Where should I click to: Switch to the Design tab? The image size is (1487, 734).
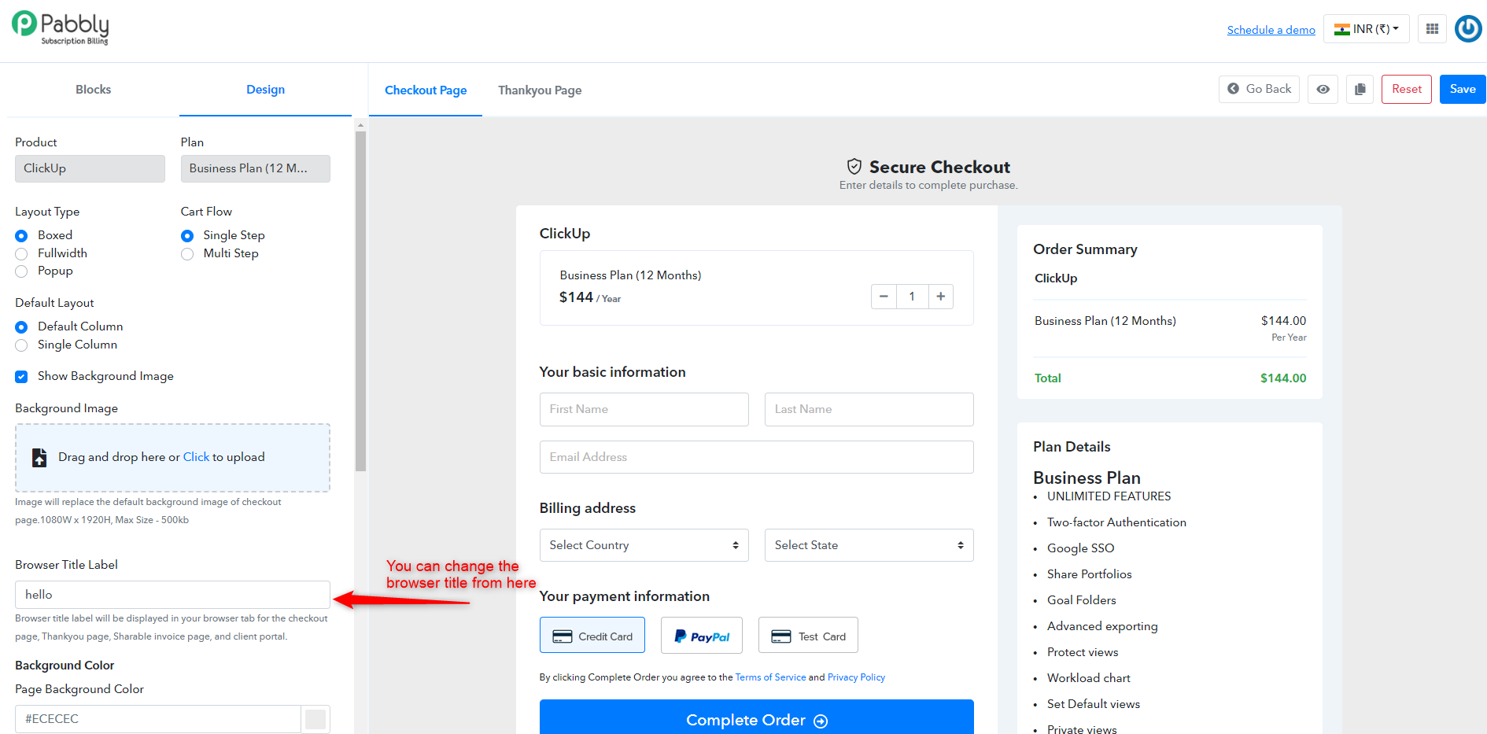[x=265, y=90]
